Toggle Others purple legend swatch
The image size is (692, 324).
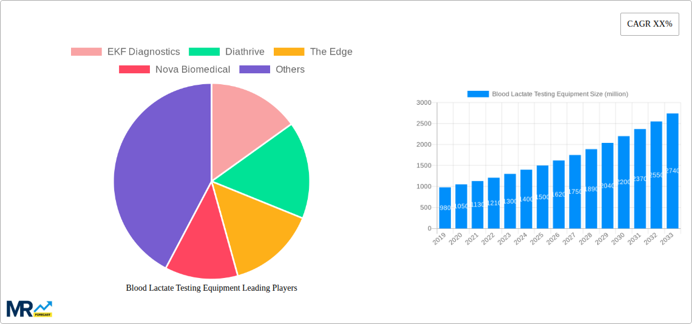[x=255, y=70]
